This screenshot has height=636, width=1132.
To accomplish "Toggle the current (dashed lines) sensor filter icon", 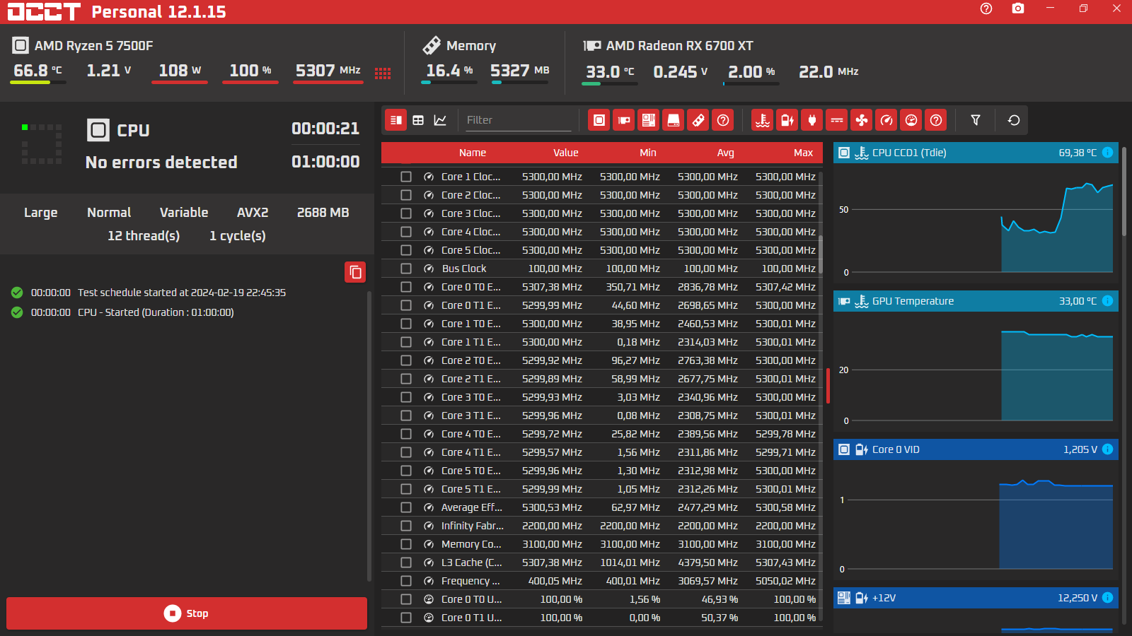I will point(837,120).
